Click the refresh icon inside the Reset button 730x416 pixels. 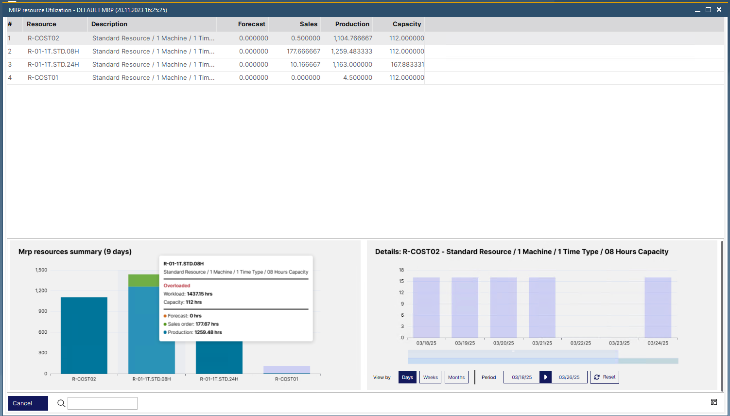[597, 377]
